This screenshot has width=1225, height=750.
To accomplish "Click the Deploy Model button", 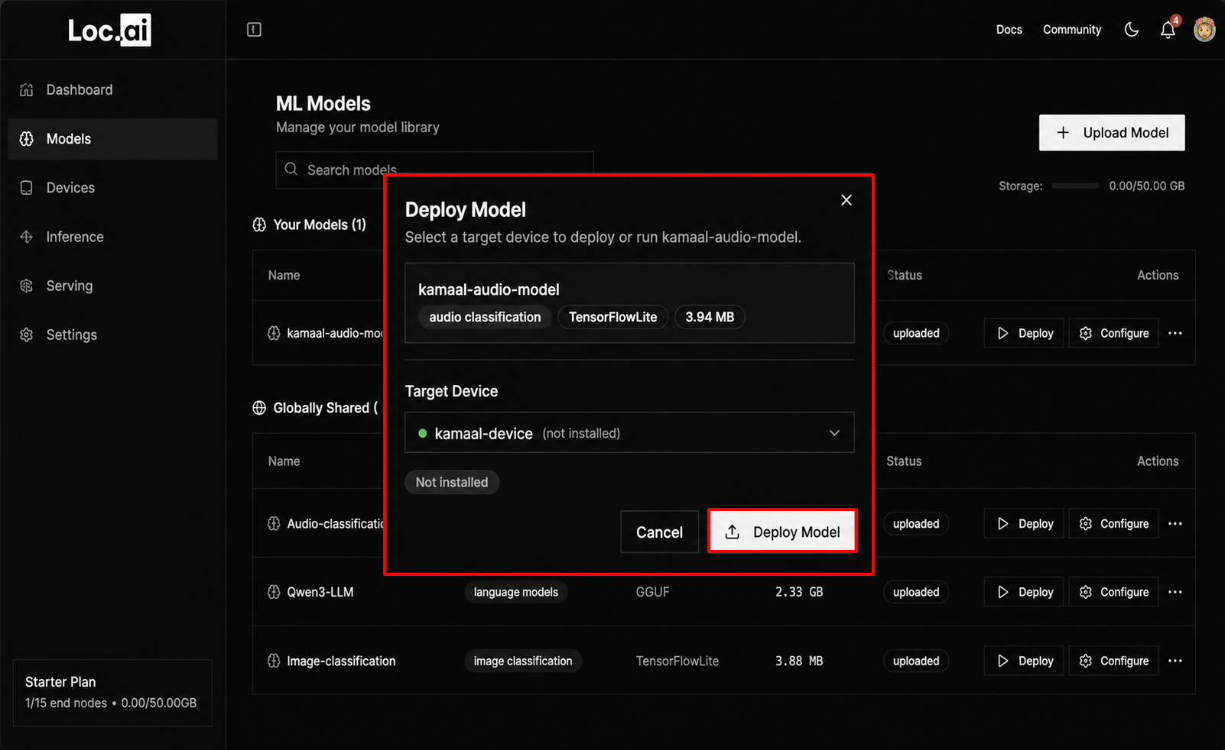I will (x=781, y=532).
